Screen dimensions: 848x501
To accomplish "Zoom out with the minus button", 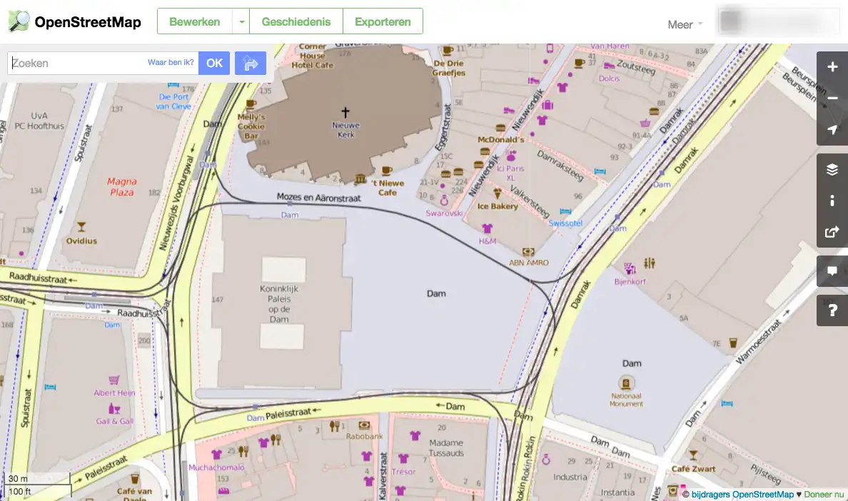I will click(x=832, y=98).
